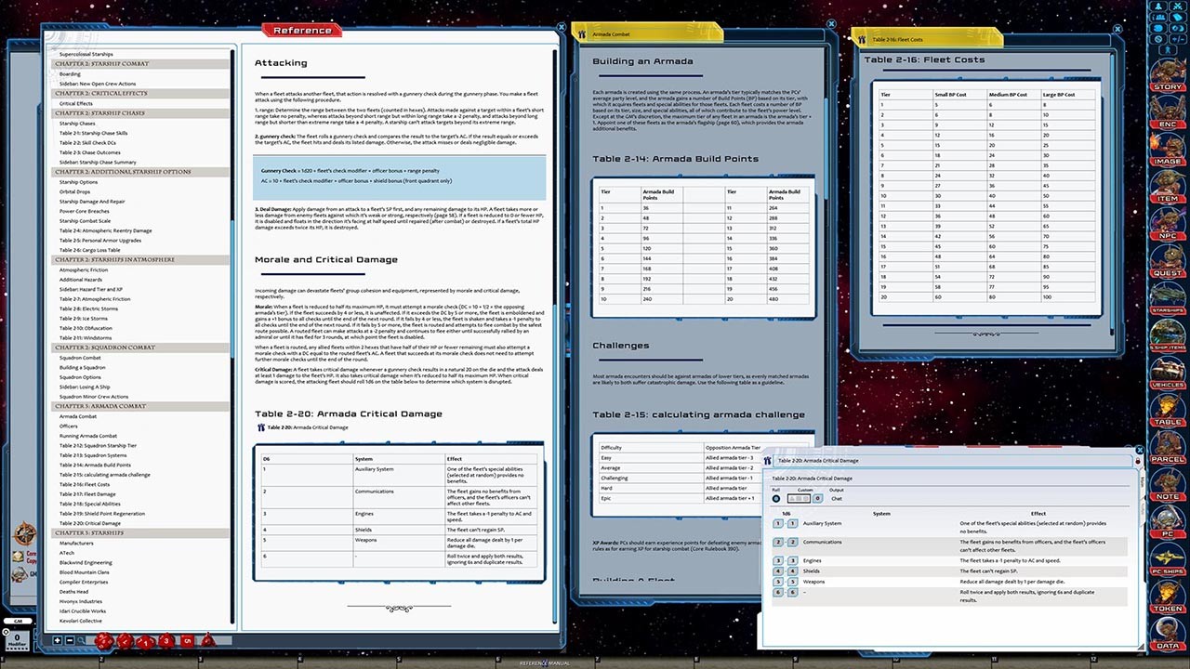Open the Quest records sidebar icon
Image resolution: width=1190 pixels, height=669 pixels.
1168,271
